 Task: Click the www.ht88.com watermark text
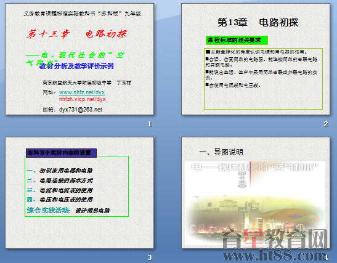274,256
